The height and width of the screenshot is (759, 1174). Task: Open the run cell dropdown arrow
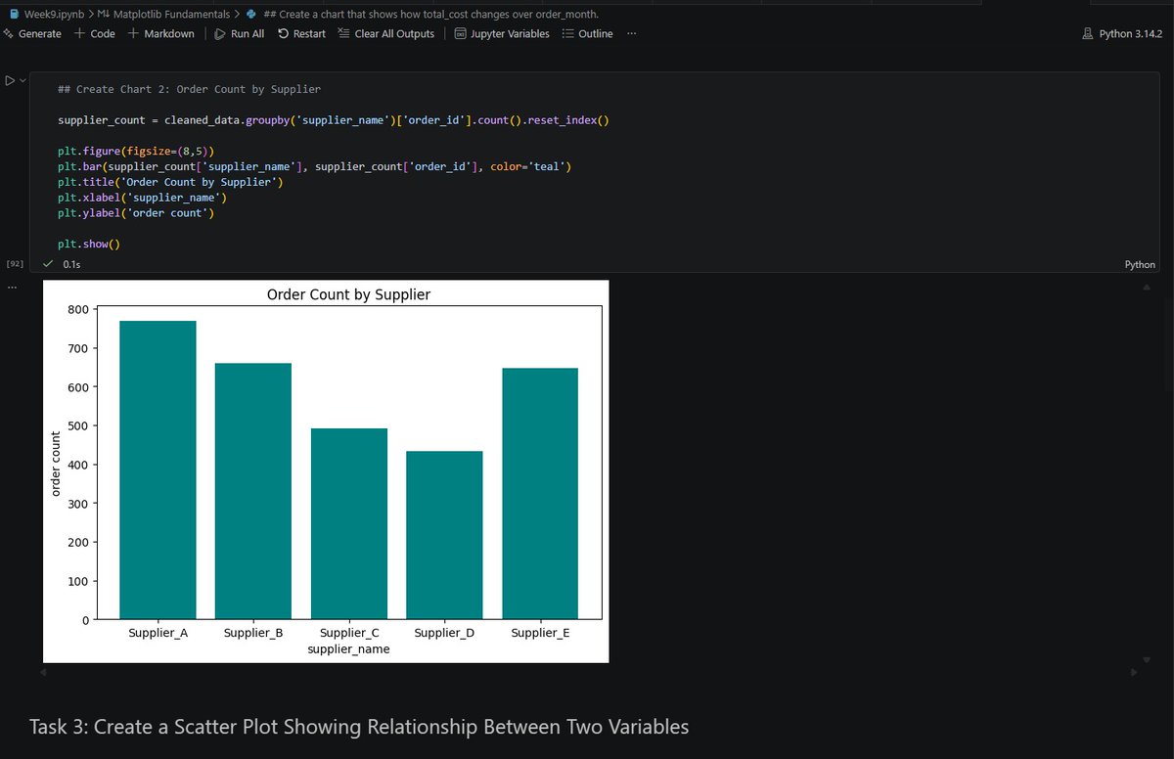click(x=22, y=81)
